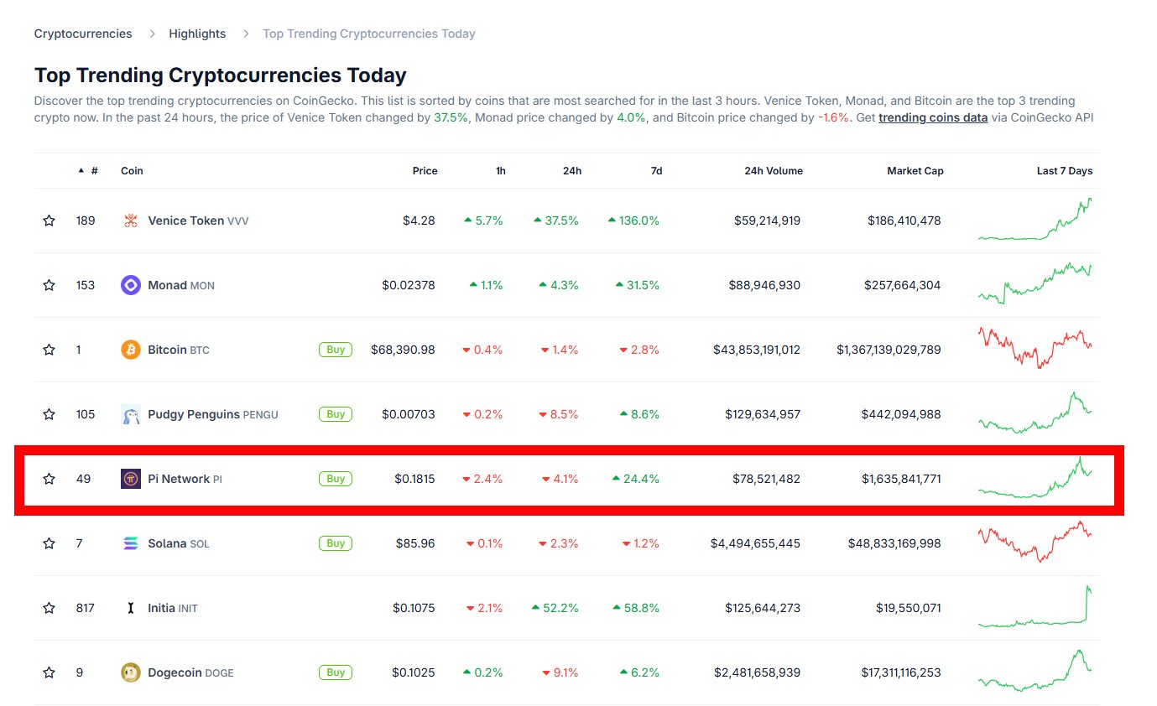Click Pi Network's 7-day sparkline chart

[x=1035, y=479]
